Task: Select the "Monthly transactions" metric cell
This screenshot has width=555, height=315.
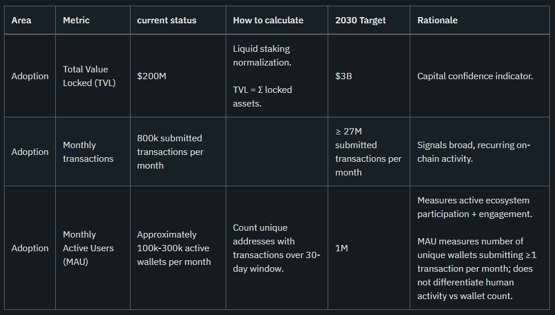Action: [88, 152]
